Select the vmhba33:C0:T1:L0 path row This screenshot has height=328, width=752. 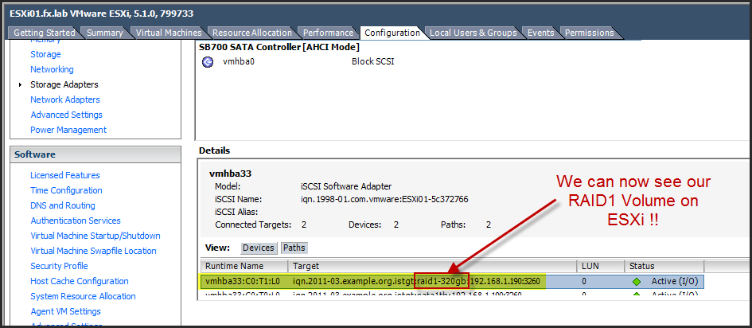(x=452, y=281)
